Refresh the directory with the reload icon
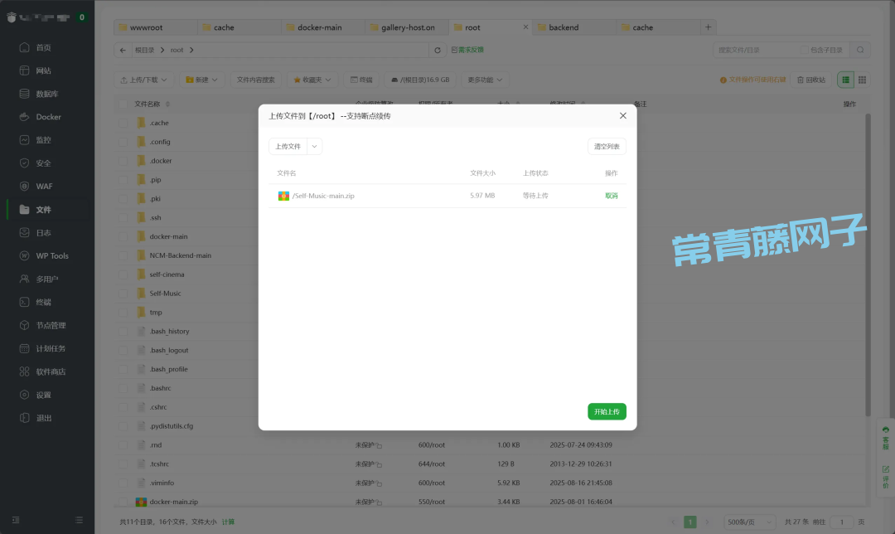This screenshot has width=895, height=534. pos(438,51)
